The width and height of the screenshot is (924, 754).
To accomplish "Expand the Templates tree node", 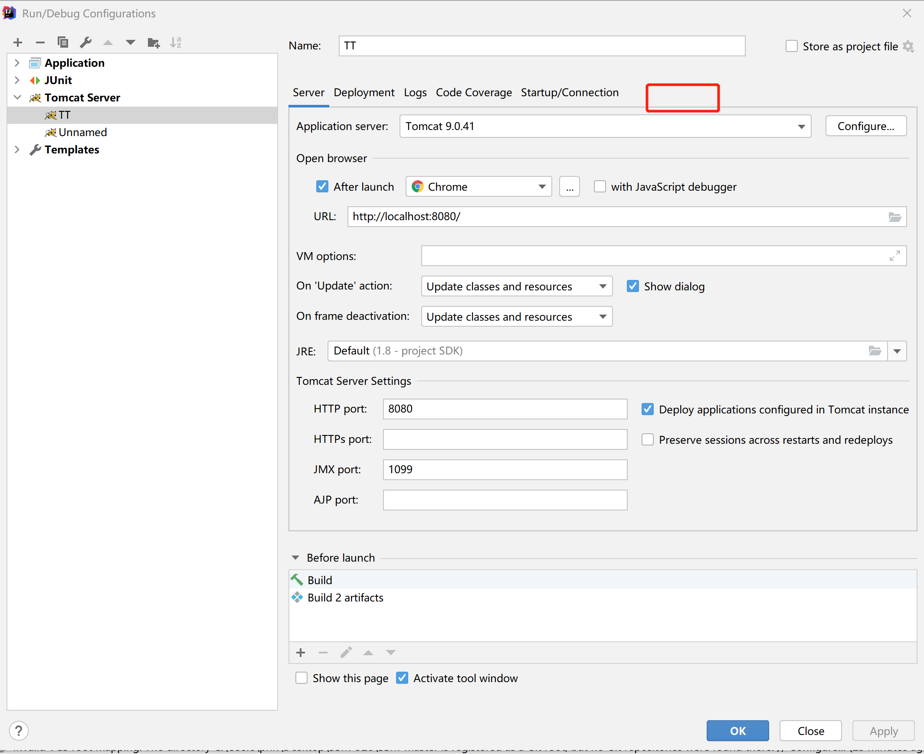I will (x=17, y=150).
